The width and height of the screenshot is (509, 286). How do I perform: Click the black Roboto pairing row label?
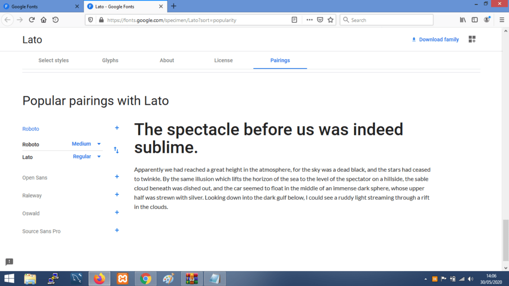click(x=31, y=144)
